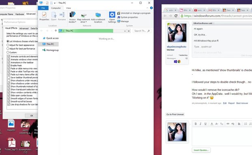The height and width of the screenshot is (155, 252).
Task: Select Let Windows choose what's best radio
Action: click(8, 41)
